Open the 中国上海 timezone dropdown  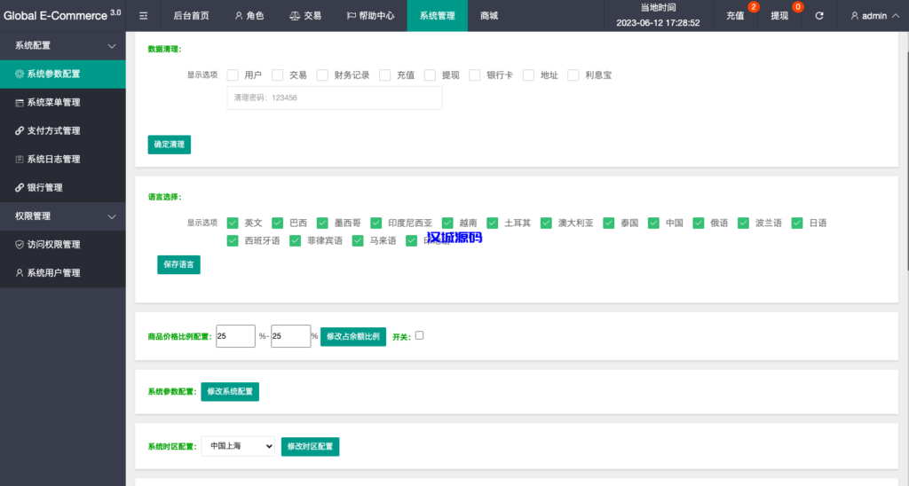pos(238,446)
